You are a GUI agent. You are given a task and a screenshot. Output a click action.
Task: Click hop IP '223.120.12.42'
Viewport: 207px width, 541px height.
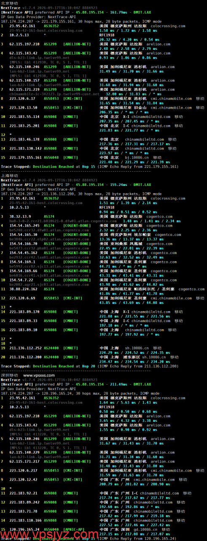point(23,480)
